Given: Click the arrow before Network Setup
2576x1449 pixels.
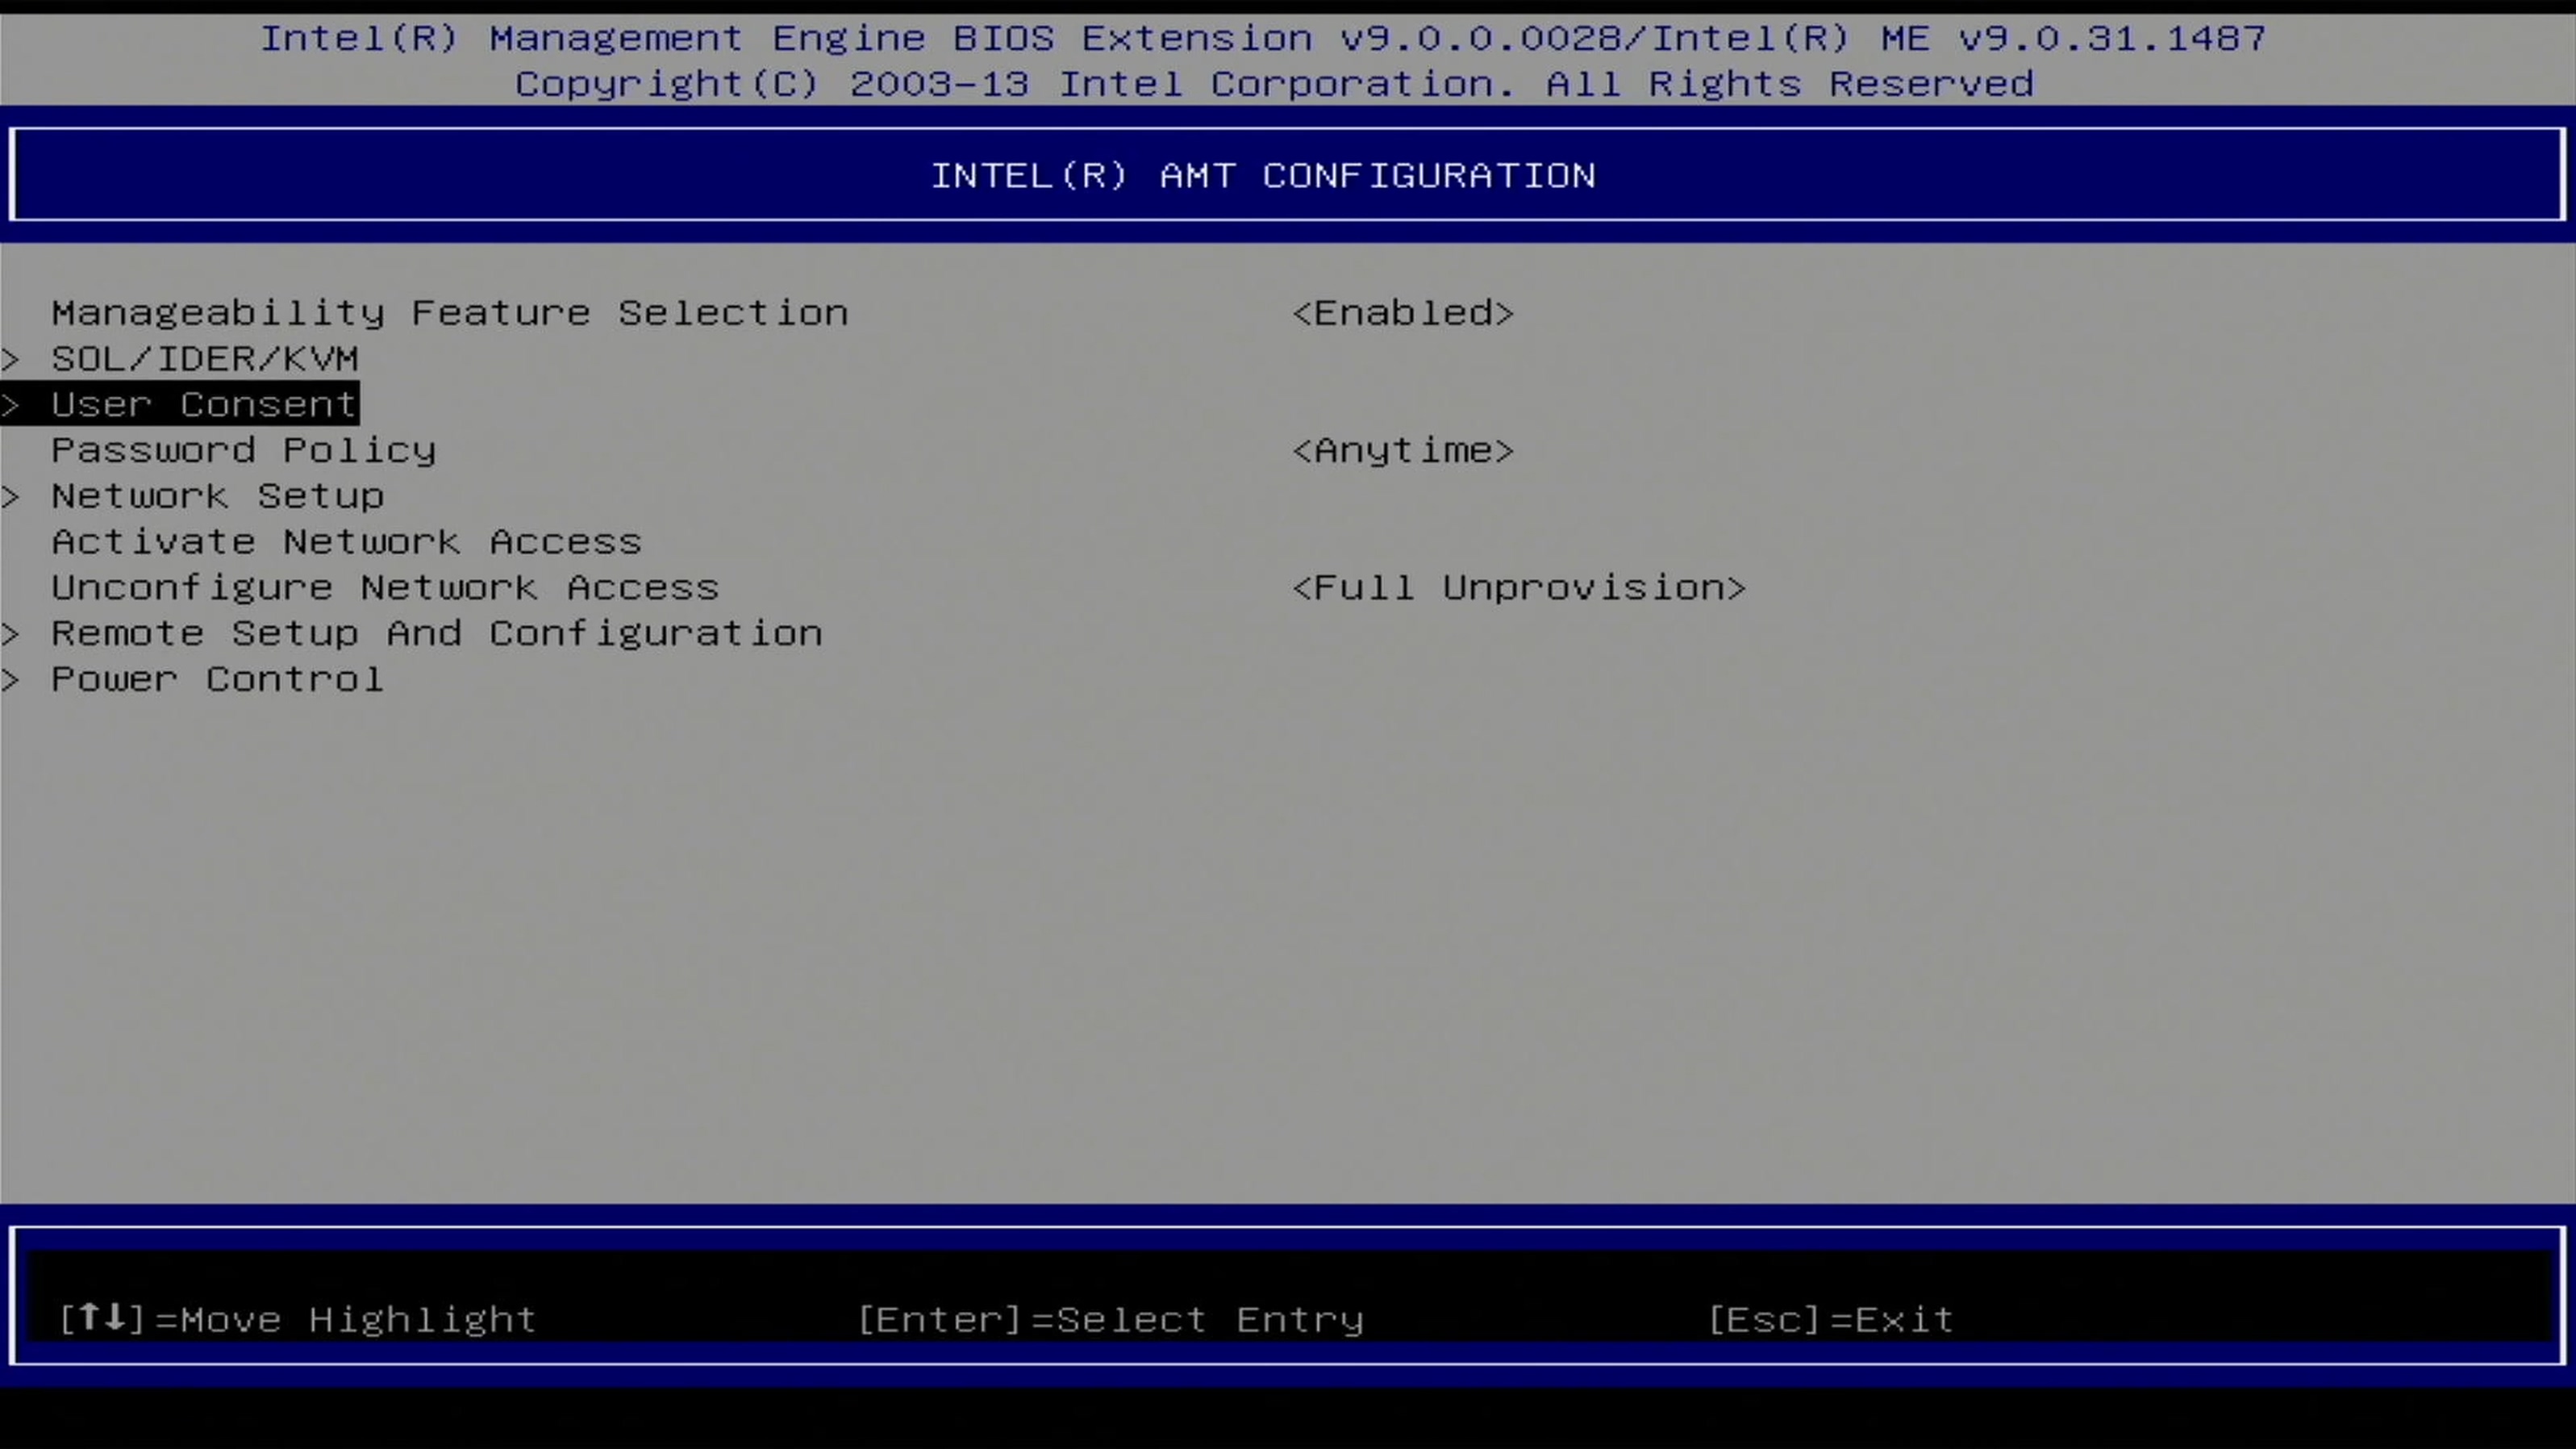Looking at the screenshot, I should (x=11, y=496).
